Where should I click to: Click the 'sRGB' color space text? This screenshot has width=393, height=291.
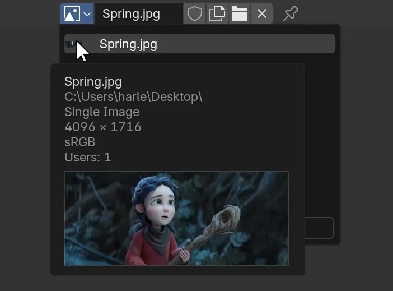click(79, 142)
